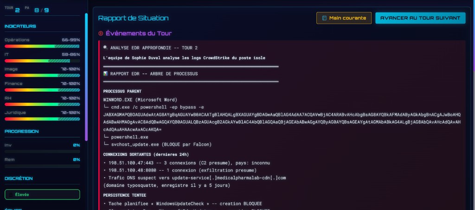Click the Rapport de Situation title
Viewport: 475px width, 210px height.
pos(133,18)
